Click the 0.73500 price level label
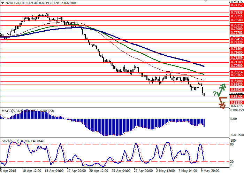Viewport: 244px width, 174px height. (236, 21)
